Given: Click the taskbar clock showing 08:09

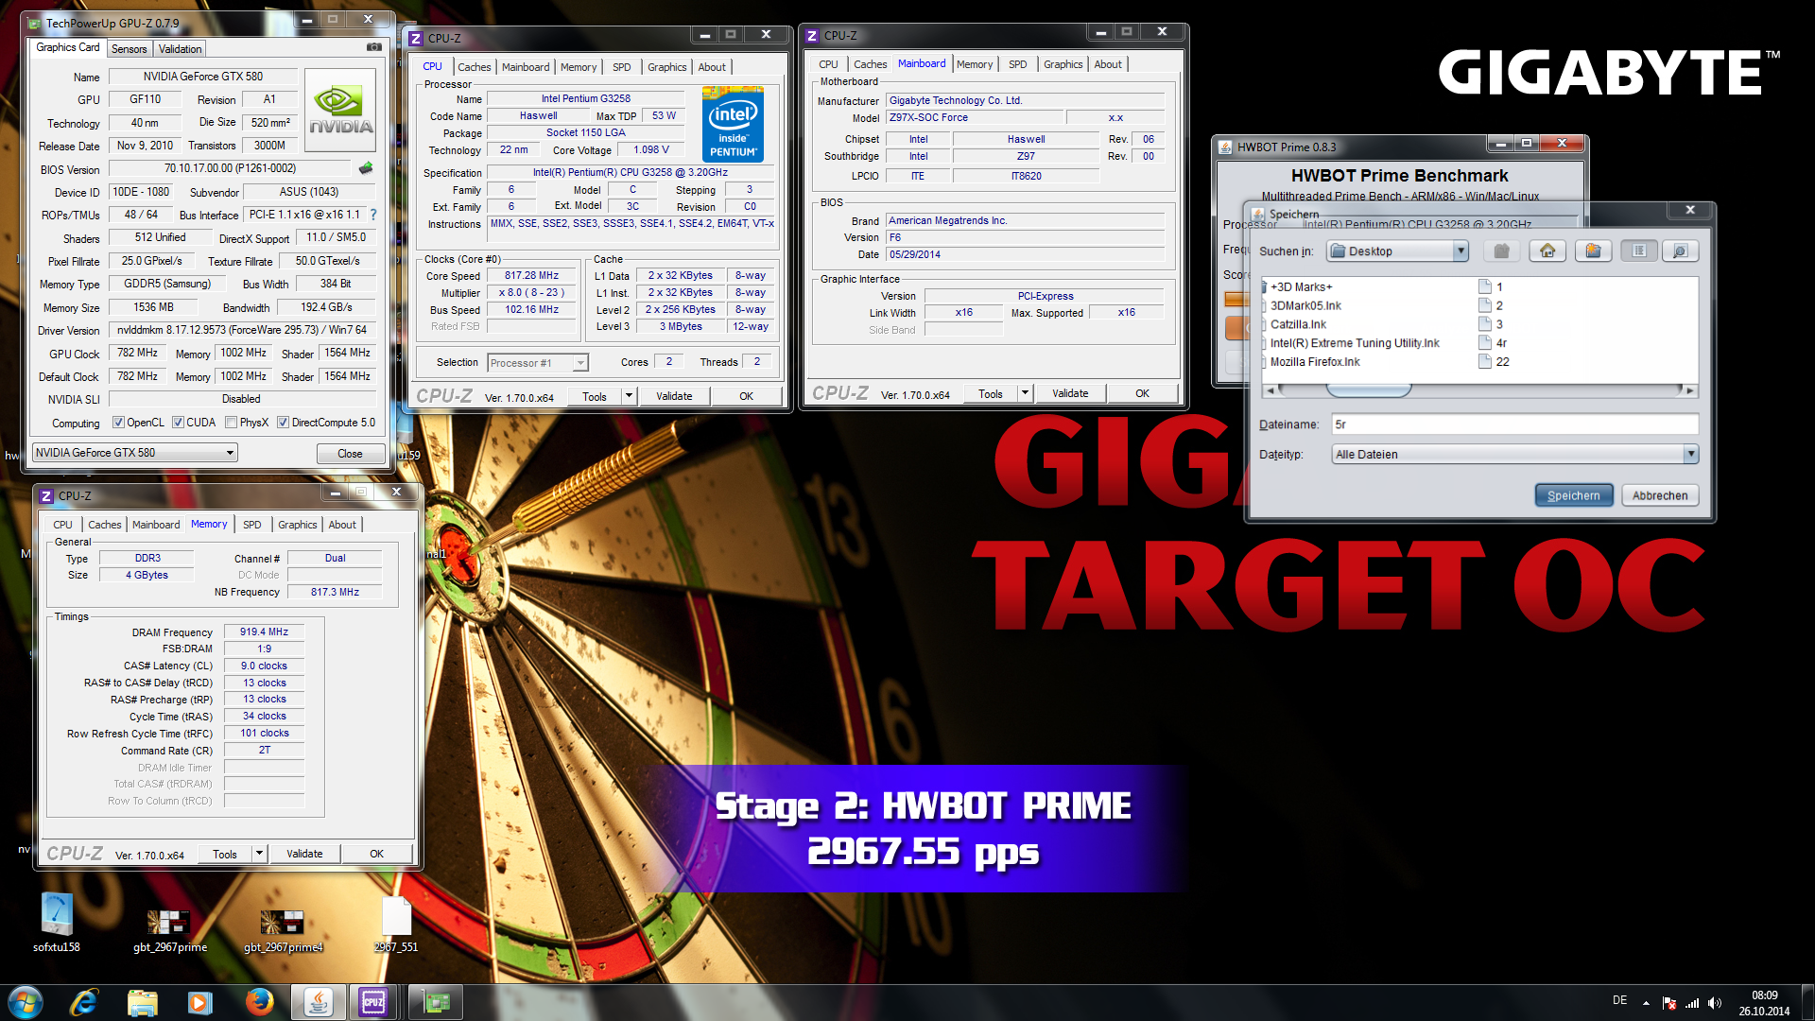Looking at the screenshot, I should pos(1764,1003).
